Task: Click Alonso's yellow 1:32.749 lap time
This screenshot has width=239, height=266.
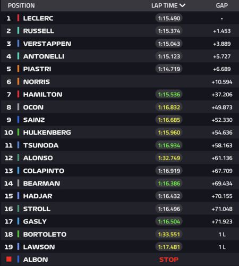Action: [x=169, y=158]
